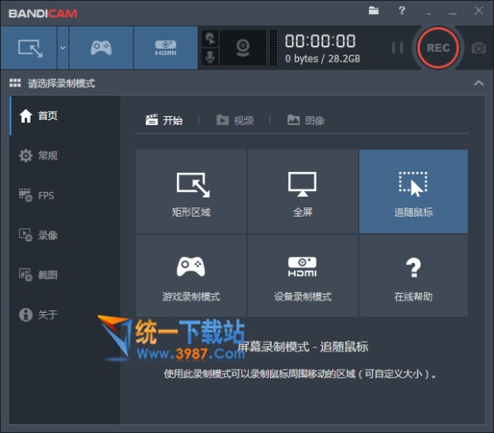Screen dimensions: 494x433
Task: Go to 首页 home section
Action: click(x=64, y=116)
